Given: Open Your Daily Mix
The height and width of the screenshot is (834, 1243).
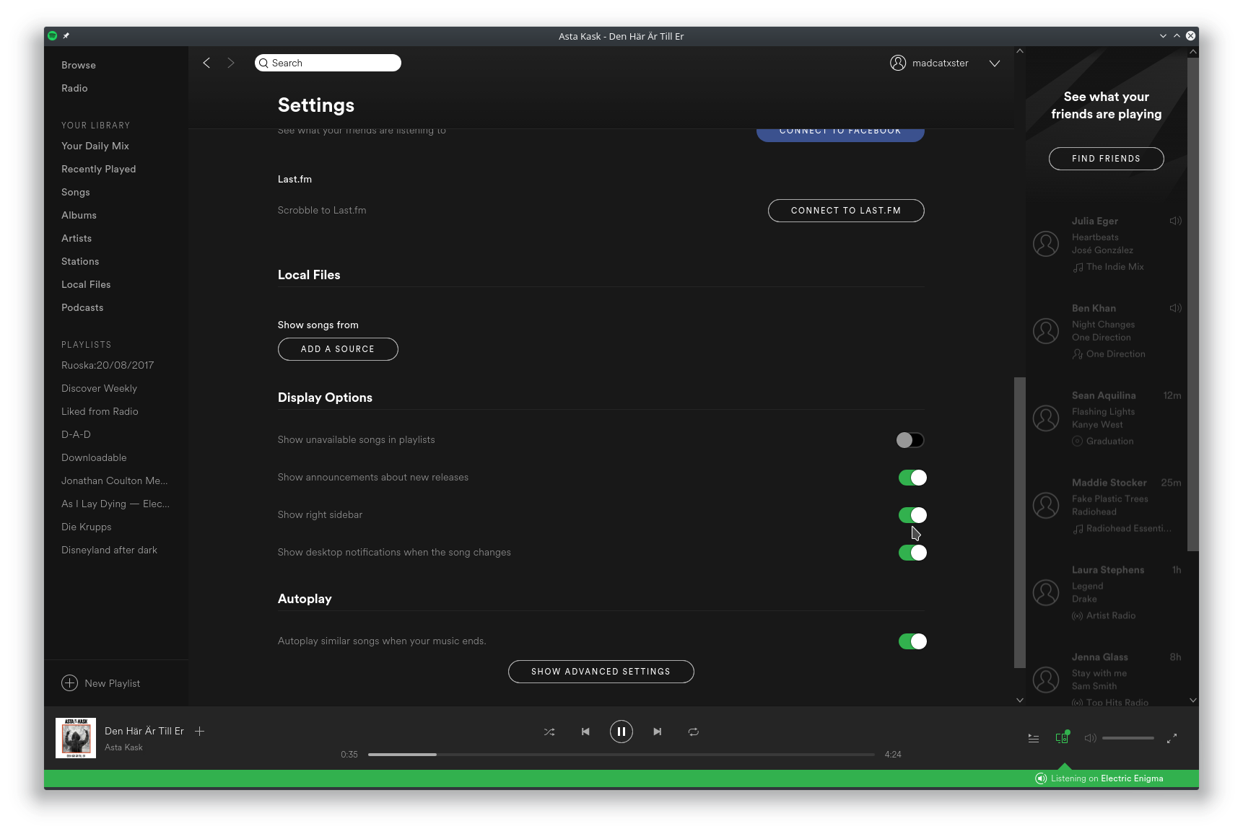Looking at the screenshot, I should [x=95, y=146].
